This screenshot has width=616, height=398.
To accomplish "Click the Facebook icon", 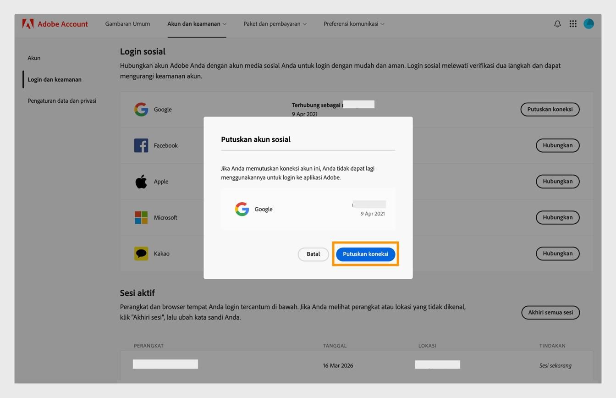I will [141, 145].
